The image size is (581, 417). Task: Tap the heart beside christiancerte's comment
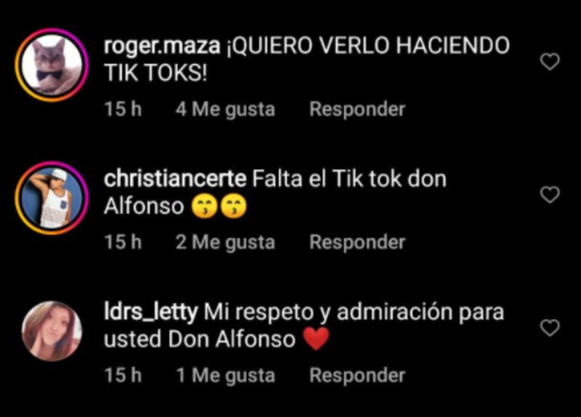[x=550, y=195]
